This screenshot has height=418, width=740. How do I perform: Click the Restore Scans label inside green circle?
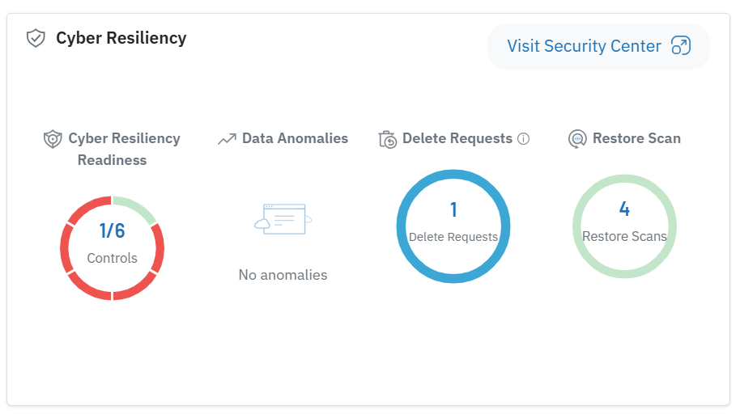[x=624, y=236]
